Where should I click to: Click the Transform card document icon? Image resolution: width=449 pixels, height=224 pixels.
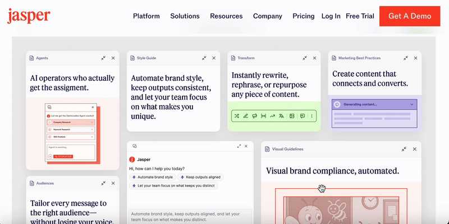(x=233, y=58)
